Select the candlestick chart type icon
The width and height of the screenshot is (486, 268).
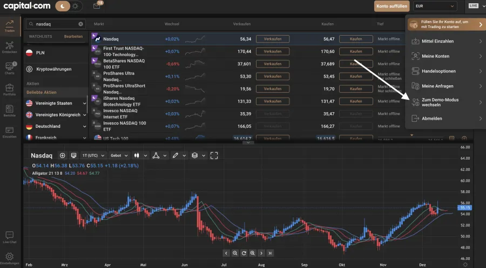click(x=137, y=155)
